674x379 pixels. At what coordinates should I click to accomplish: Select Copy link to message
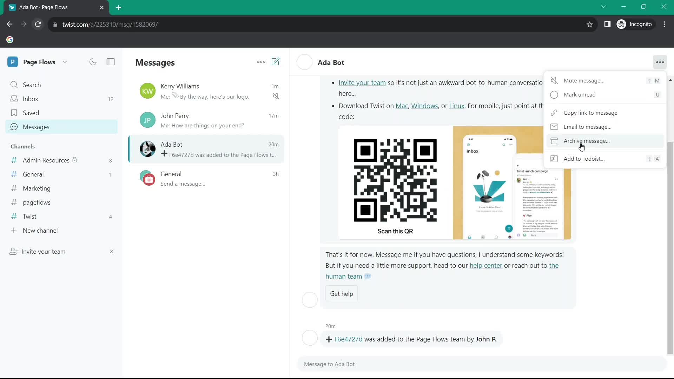point(605,113)
